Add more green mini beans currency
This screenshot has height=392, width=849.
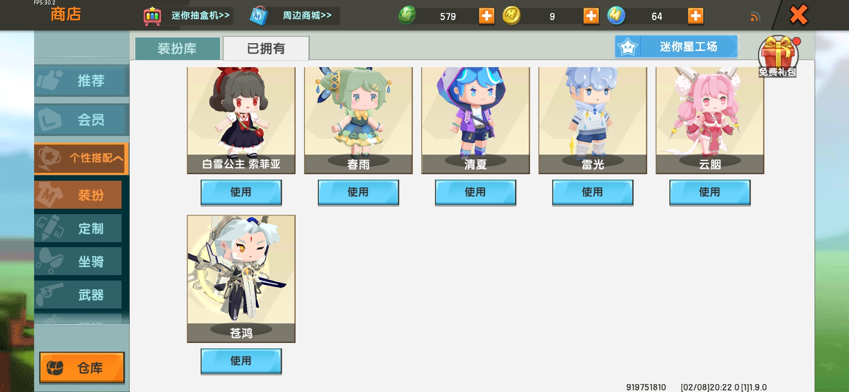[487, 16]
